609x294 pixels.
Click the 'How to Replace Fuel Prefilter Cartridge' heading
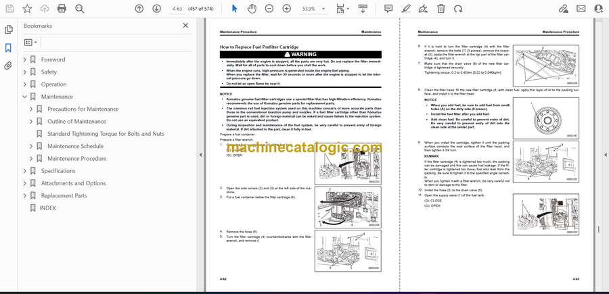tap(259, 47)
